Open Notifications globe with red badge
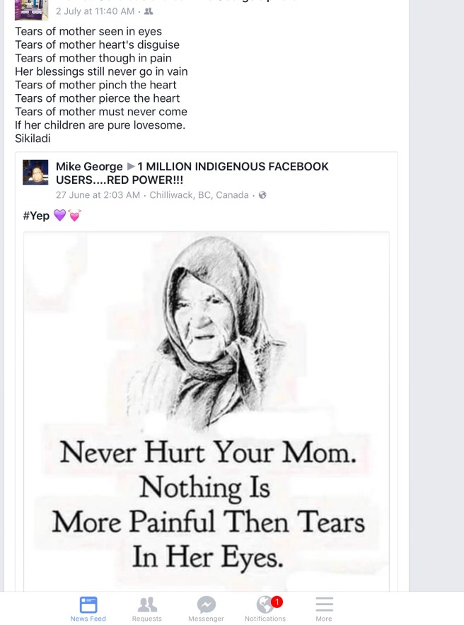Screen dimensions: 464x625 (x=265, y=609)
